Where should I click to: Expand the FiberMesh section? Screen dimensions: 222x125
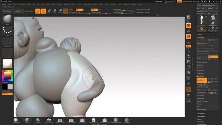(x=201, y=122)
